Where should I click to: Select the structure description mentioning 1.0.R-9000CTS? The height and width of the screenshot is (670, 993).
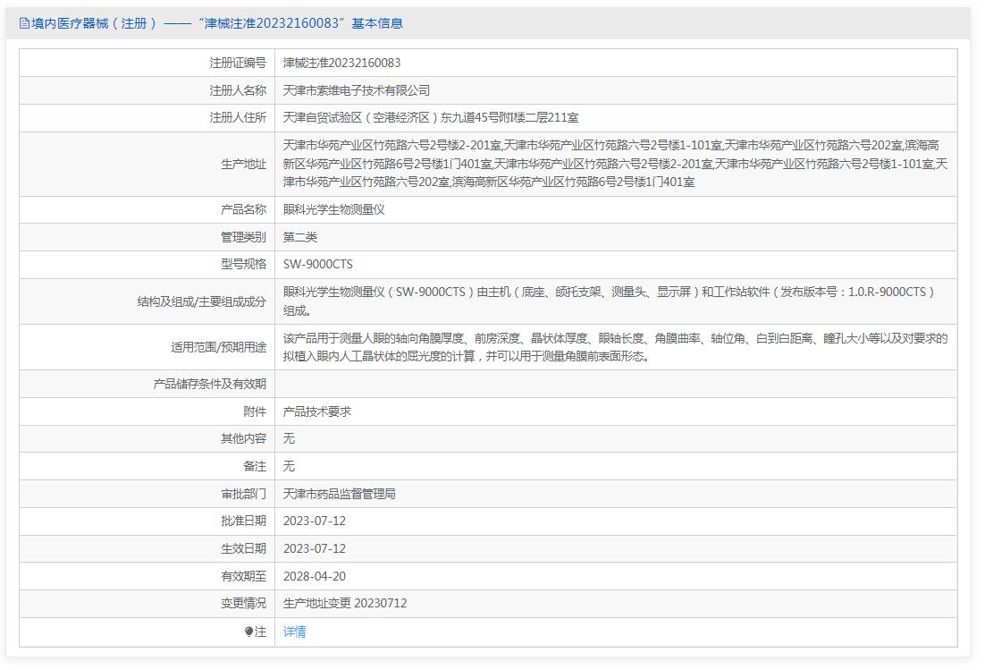(609, 301)
